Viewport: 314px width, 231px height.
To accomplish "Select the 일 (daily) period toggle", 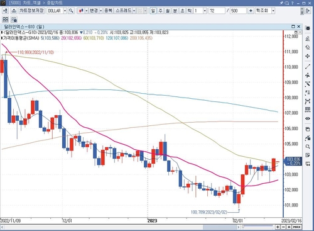I will (x=153, y=11).
